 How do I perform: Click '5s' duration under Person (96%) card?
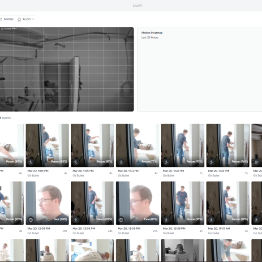(x=246, y=173)
